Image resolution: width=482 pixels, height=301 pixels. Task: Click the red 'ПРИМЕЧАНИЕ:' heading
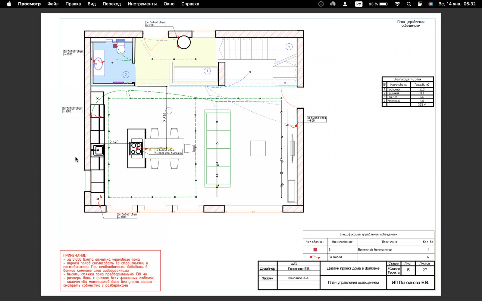point(75,255)
